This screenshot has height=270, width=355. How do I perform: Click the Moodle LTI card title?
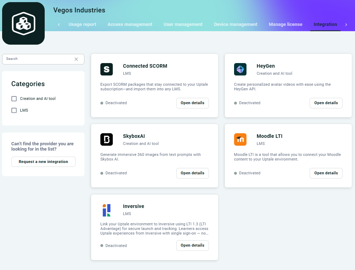[270, 136]
